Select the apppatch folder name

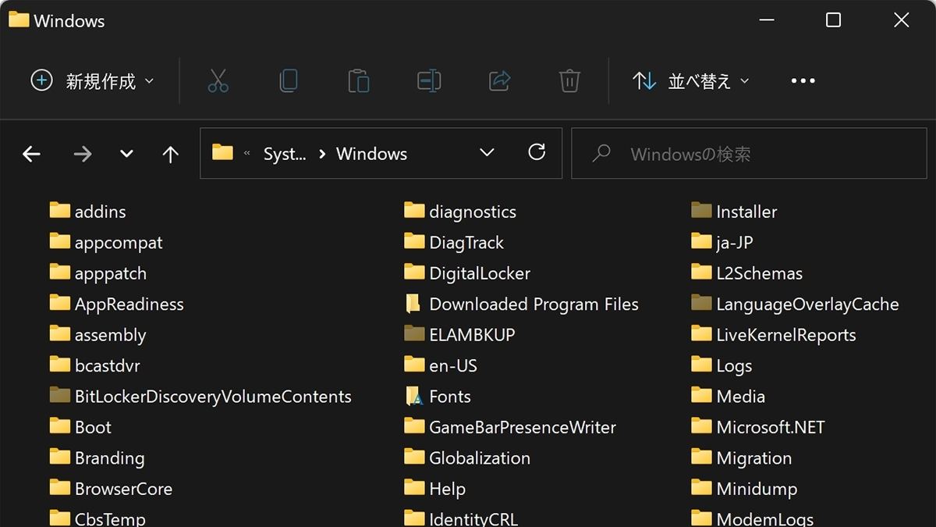coord(111,273)
